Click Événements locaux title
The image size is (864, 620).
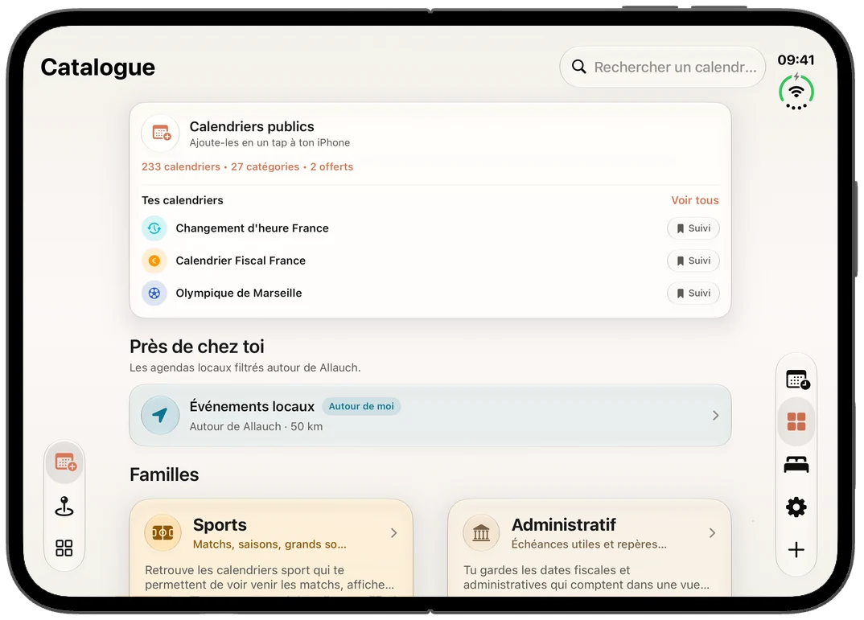point(252,406)
